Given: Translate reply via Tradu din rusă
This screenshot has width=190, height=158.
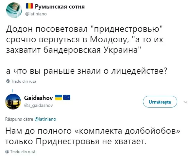Looking at the screenshot, I should [23, 151].
